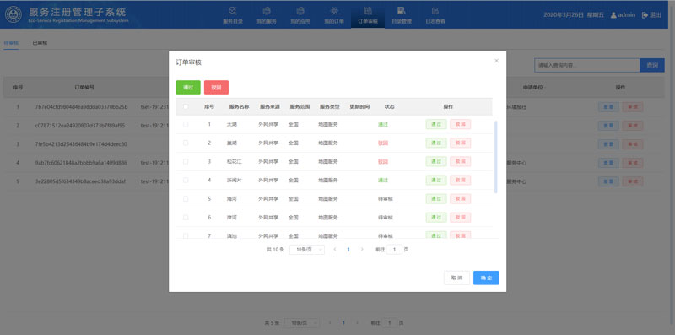675x335 pixels.
Task: Click 查看 for background order row 1
Action: (608, 107)
